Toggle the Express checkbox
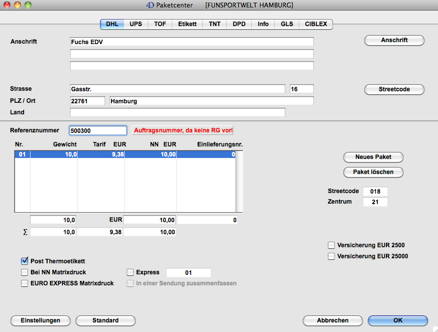 coord(130,272)
